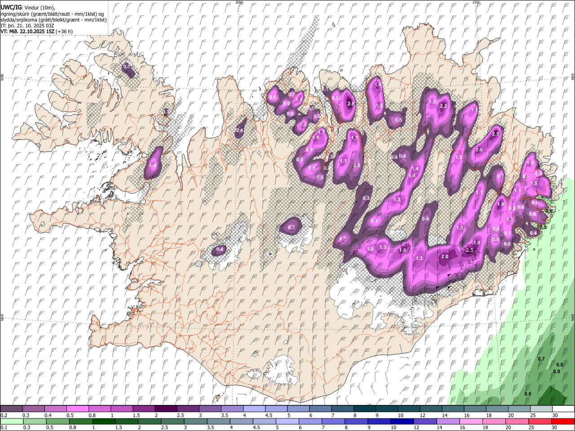Pick the upper legend swatch starting at 0.5
Viewport: 575px width, 431px height.
[x=77, y=409]
